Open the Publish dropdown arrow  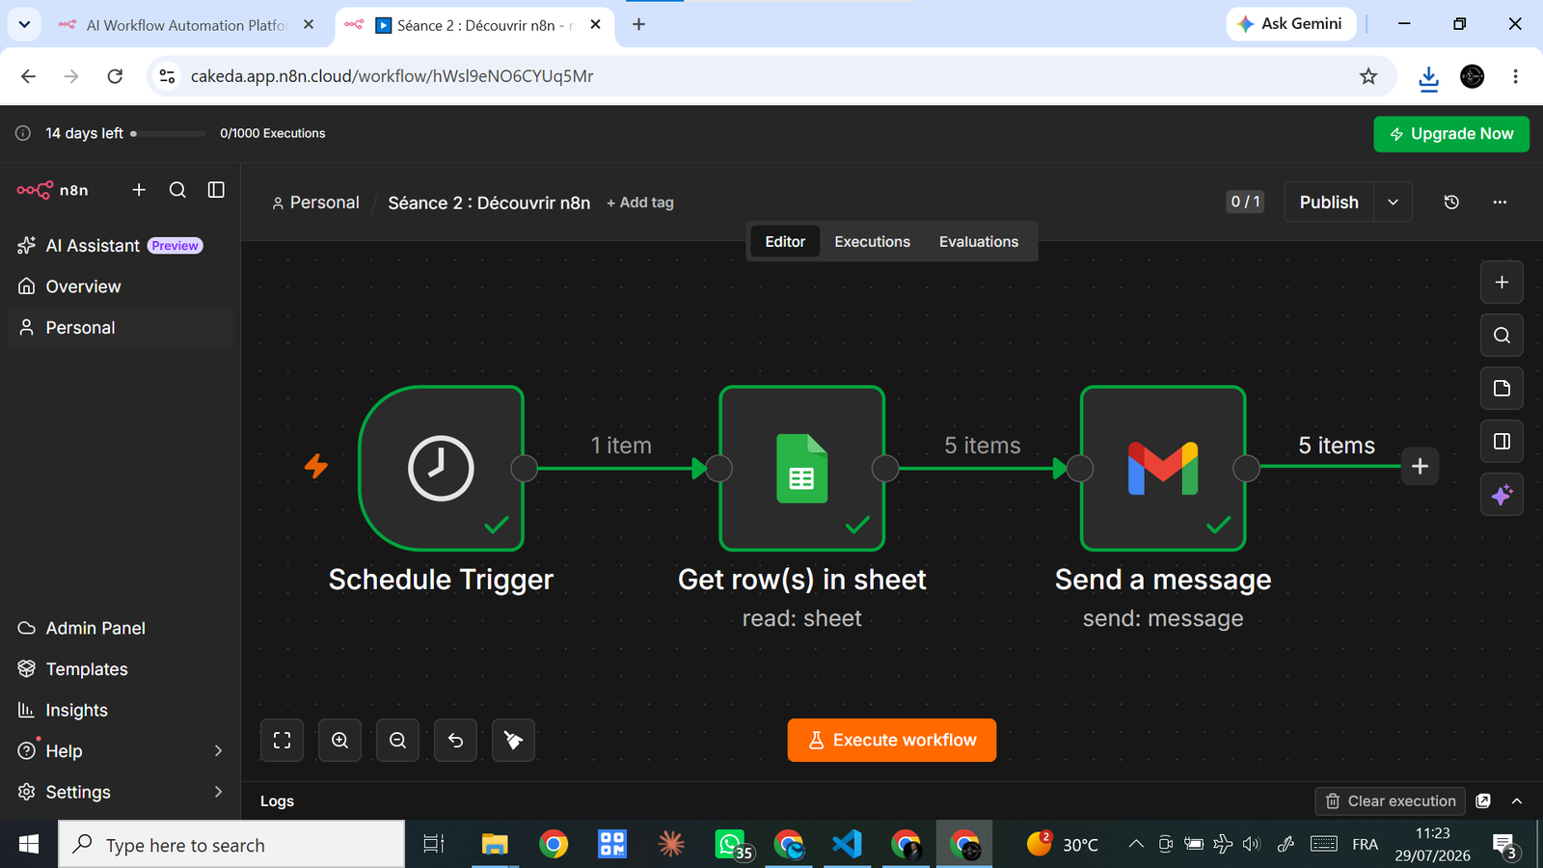[1394, 203]
